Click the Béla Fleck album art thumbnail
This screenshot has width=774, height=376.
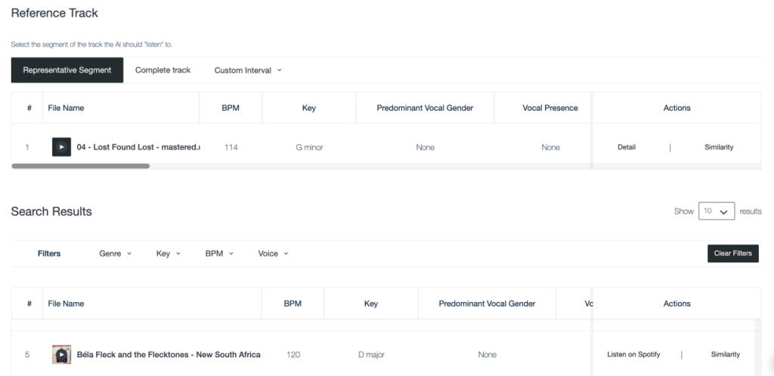61,354
